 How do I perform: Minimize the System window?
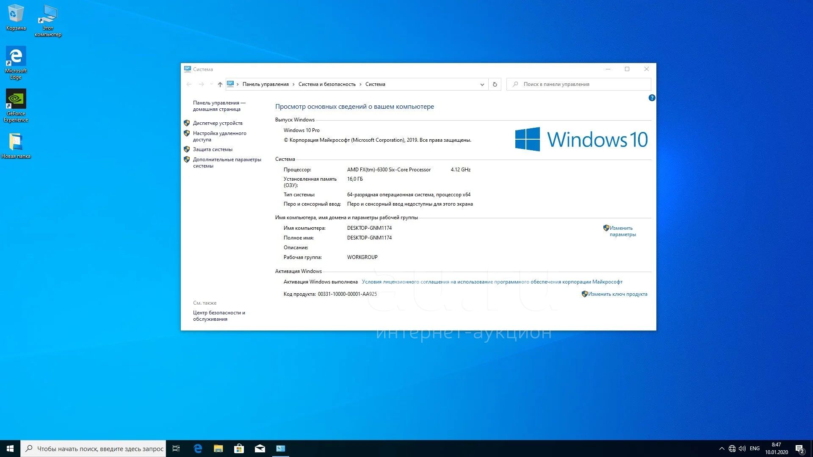[x=608, y=69]
